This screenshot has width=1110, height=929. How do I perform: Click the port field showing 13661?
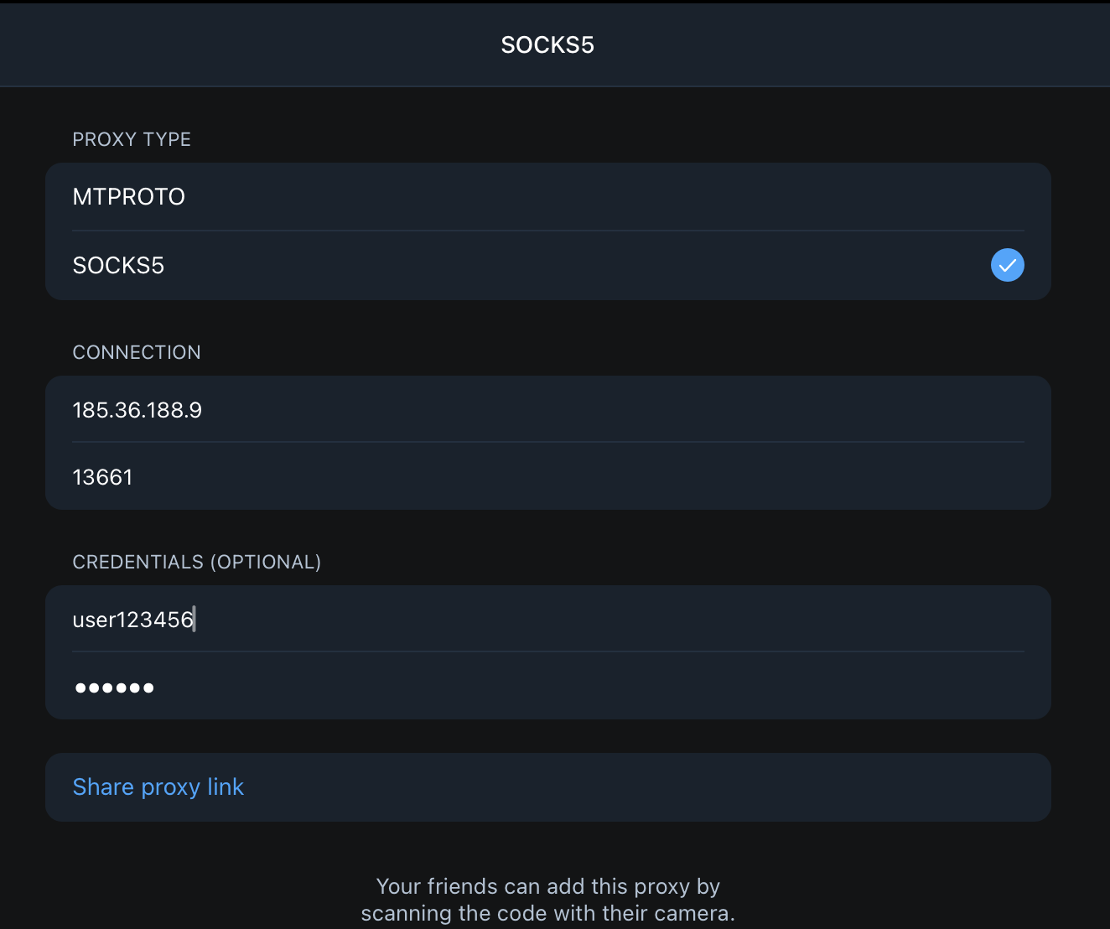(102, 477)
